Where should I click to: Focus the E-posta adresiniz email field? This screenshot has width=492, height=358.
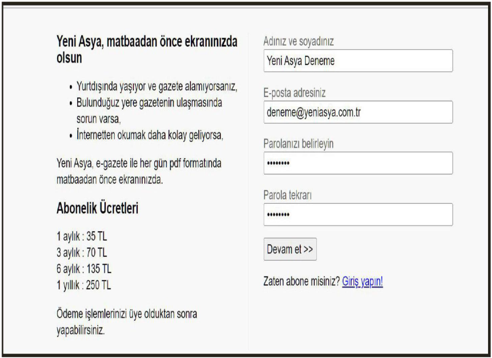(x=358, y=112)
